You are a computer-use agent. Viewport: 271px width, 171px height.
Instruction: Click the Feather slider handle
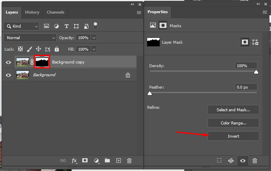150,94
